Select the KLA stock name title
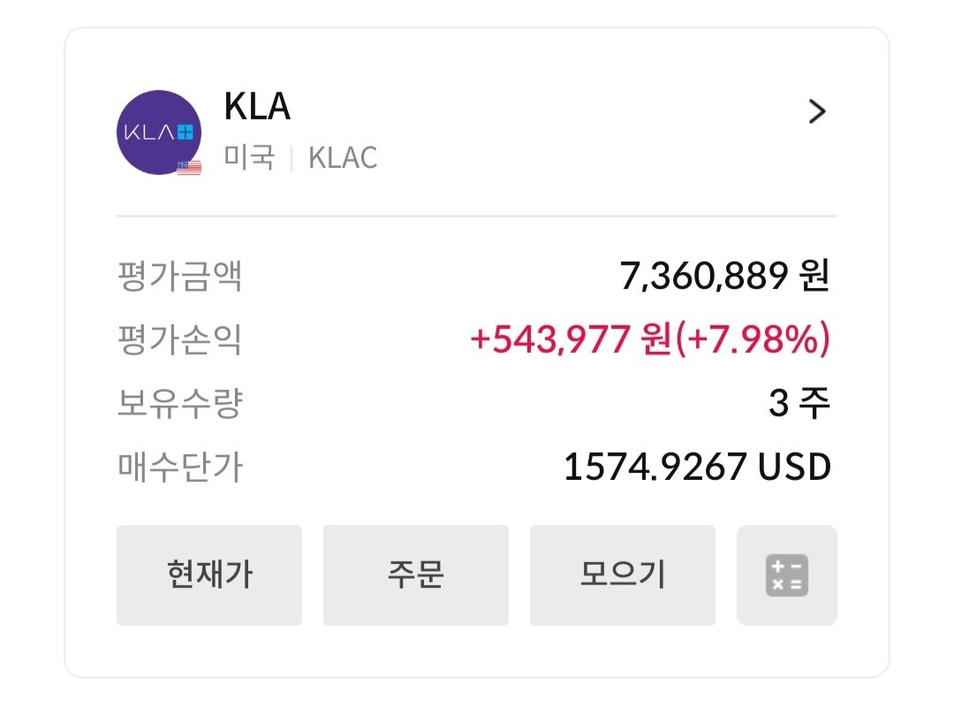The height and width of the screenshot is (701, 954). (x=257, y=107)
